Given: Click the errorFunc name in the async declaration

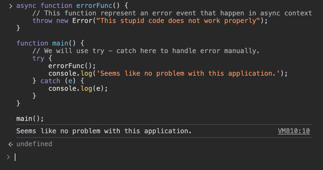Looking at the screenshot, I should (x=94, y=5).
